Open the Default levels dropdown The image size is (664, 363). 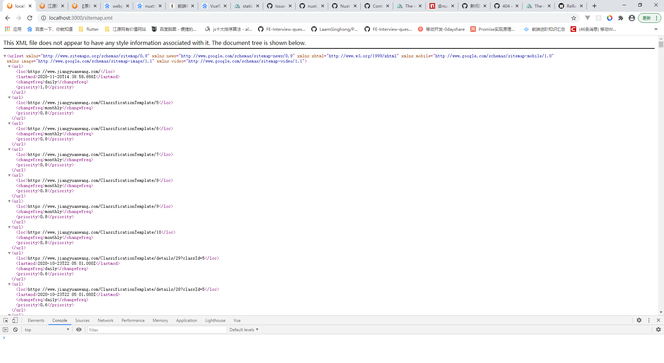pos(244,330)
